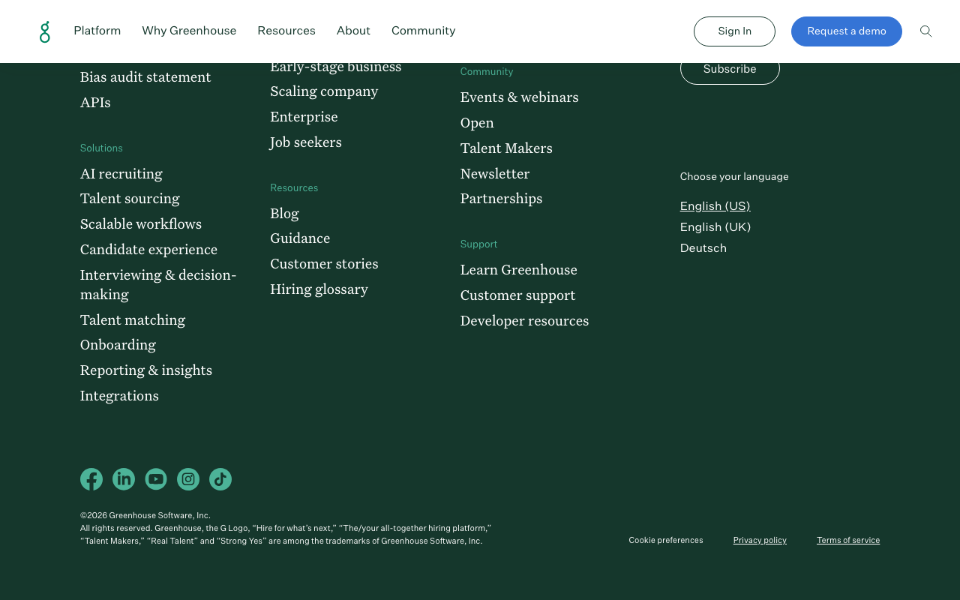Open the YouTube social icon
960x600 pixels.
[x=156, y=479]
